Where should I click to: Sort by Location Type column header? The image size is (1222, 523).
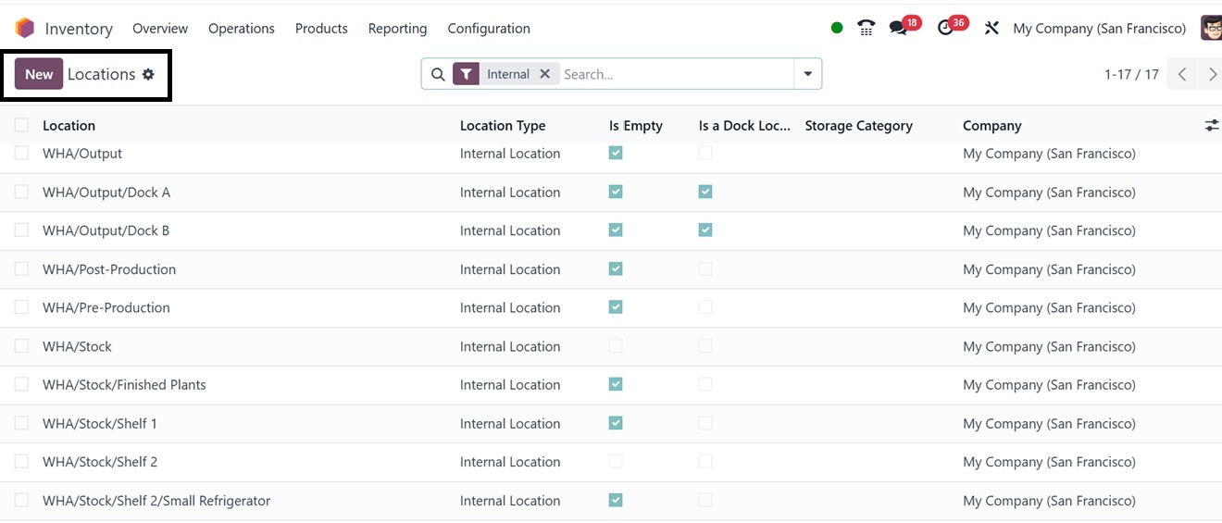coord(503,125)
